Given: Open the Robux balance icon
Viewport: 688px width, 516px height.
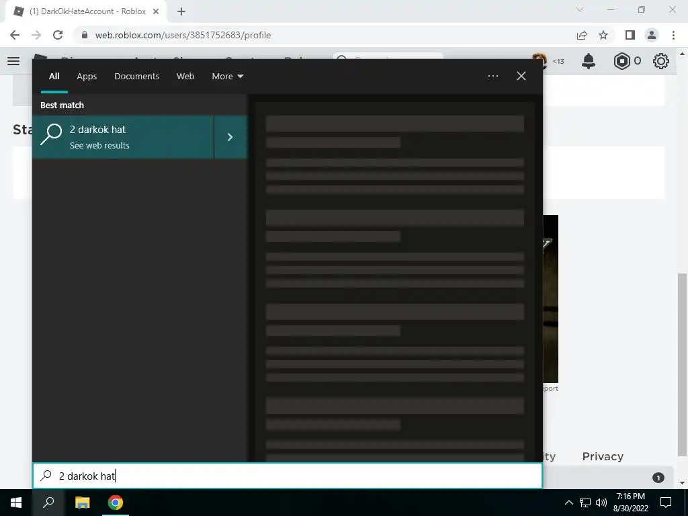Looking at the screenshot, I should point(621,61).
